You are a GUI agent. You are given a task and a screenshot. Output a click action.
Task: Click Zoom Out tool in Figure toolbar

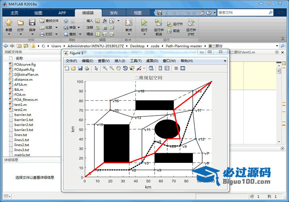point(112,68)
